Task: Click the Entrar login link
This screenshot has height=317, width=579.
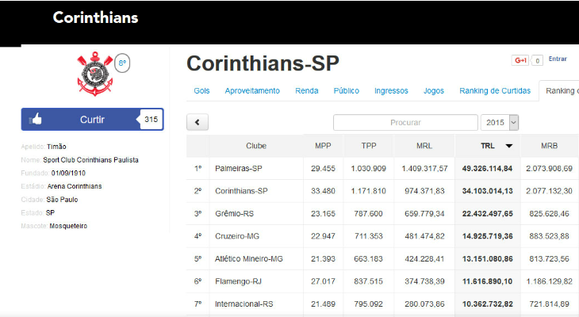Action: [558, 59]
